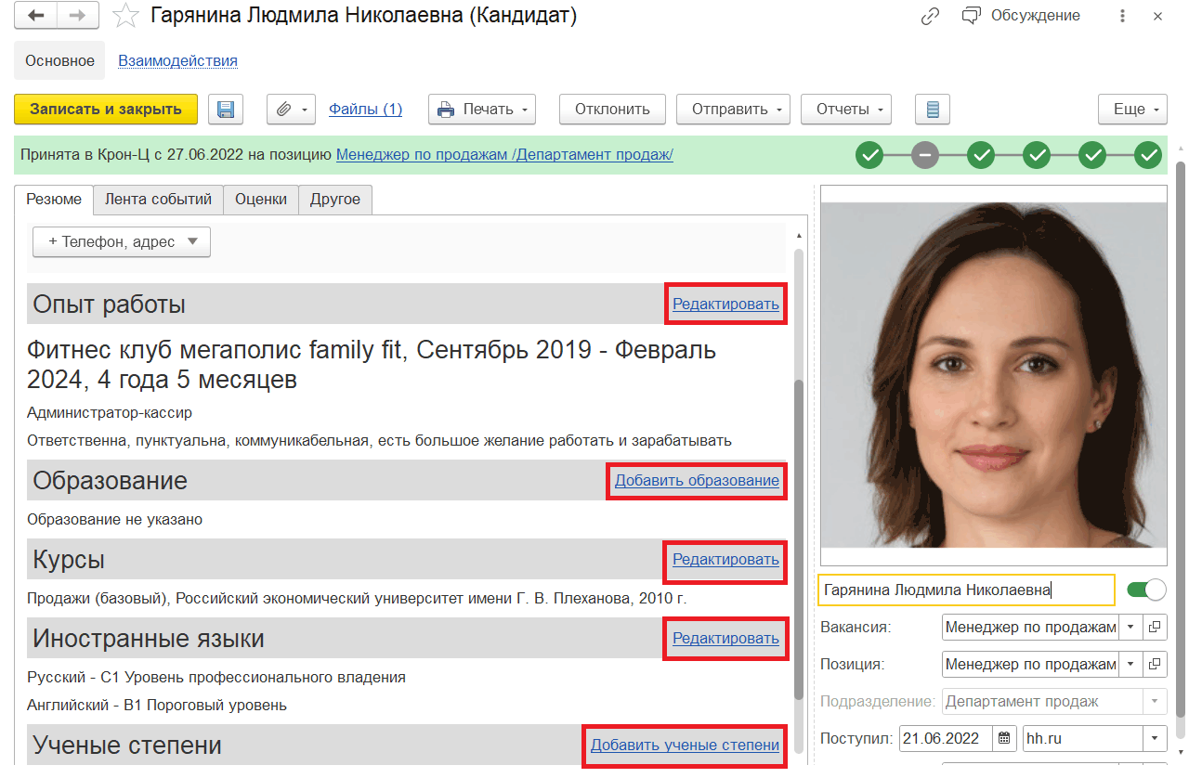Expand the Отчеты dropdown
The height and width of the screenshot is (778, 1189).
(846, 110)
